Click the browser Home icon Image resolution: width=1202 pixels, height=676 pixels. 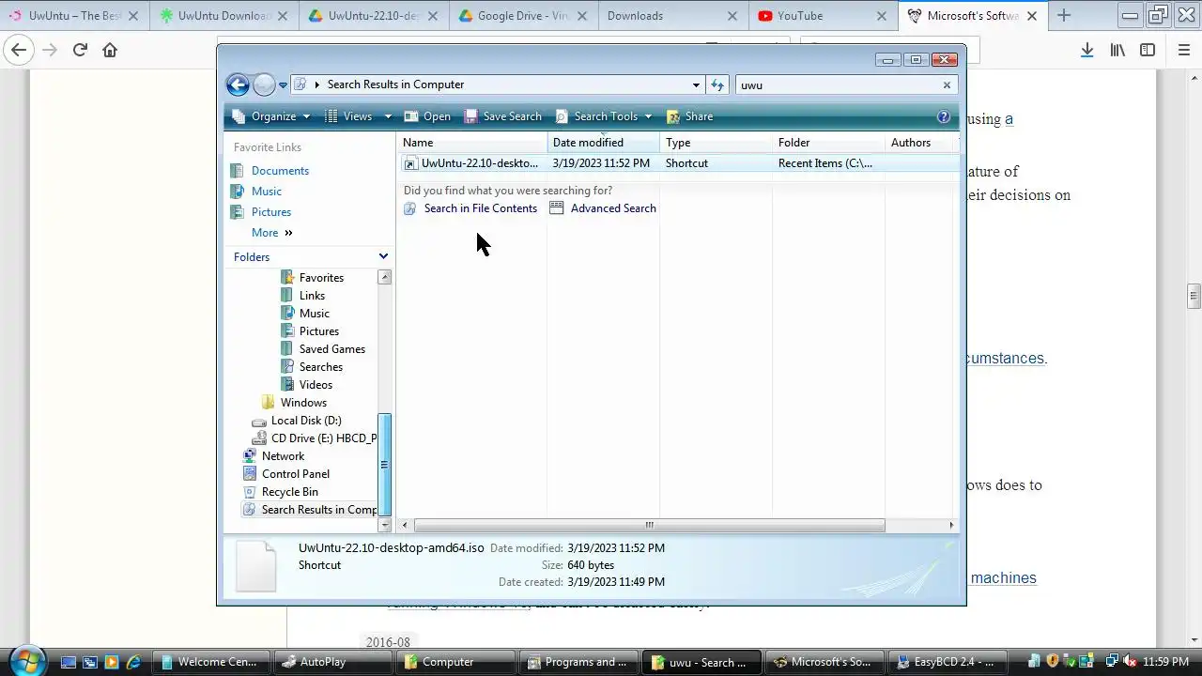(110, 51)
